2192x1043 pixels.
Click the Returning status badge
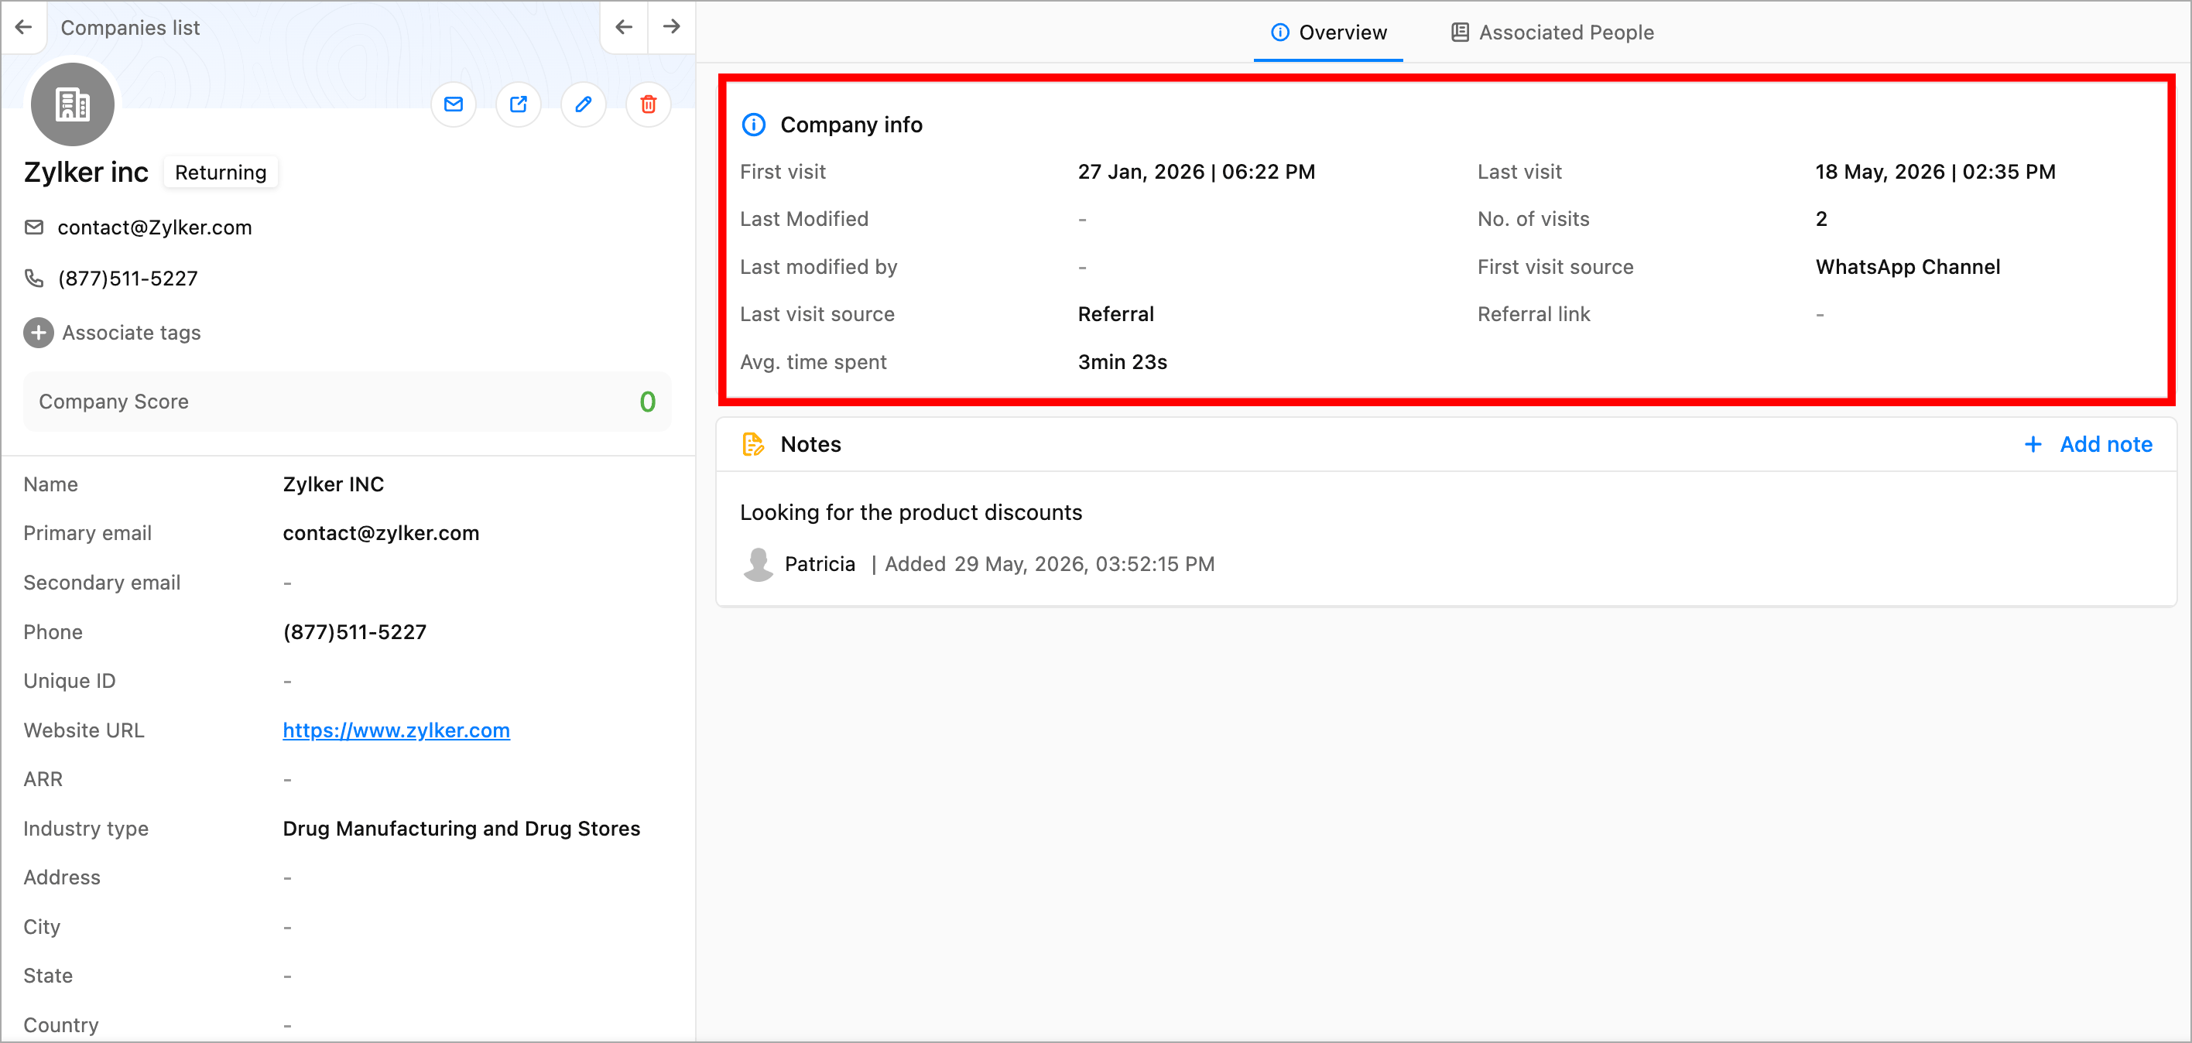[221, 173]
